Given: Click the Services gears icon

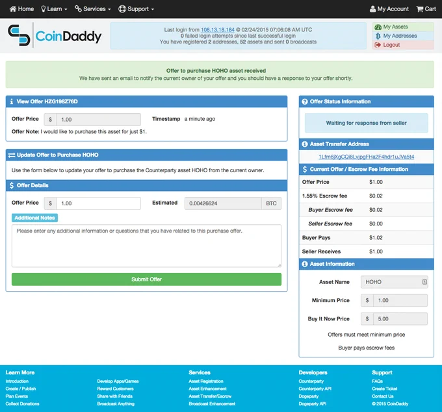Looking at the screenshot, I should (78, 8).
